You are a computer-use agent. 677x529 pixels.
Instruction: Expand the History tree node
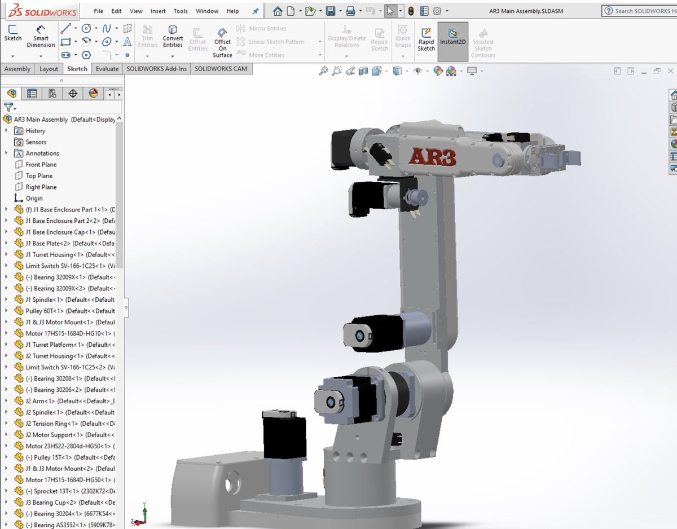[6, 130]
